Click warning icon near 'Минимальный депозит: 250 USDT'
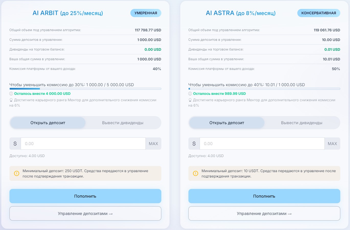The width and height of the screenshot is (350, 230). pyautogui.click(x=17, y=173)
